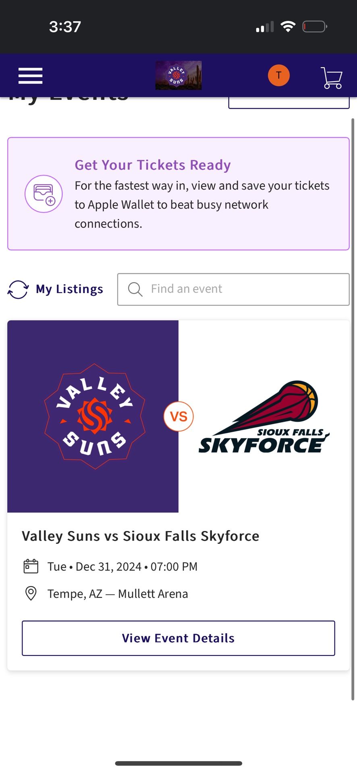Screen dimensions: 357x773
Task: Open the Valley Suns vs Sioux Falls Skyforce title
Action: (141, 536)
